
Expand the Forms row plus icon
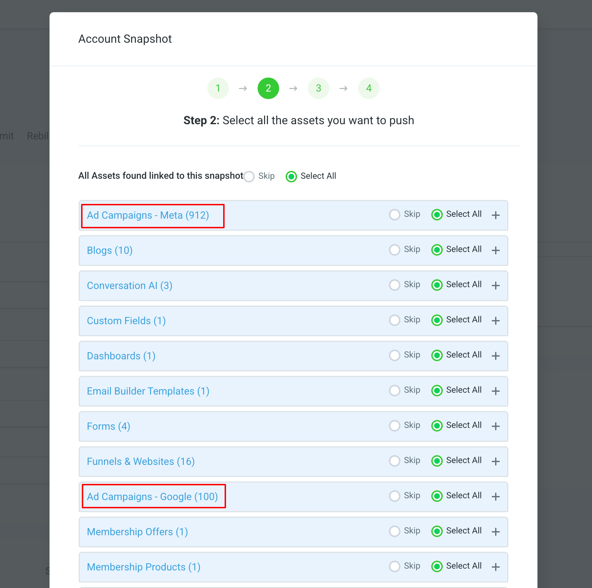pos(495,426)
